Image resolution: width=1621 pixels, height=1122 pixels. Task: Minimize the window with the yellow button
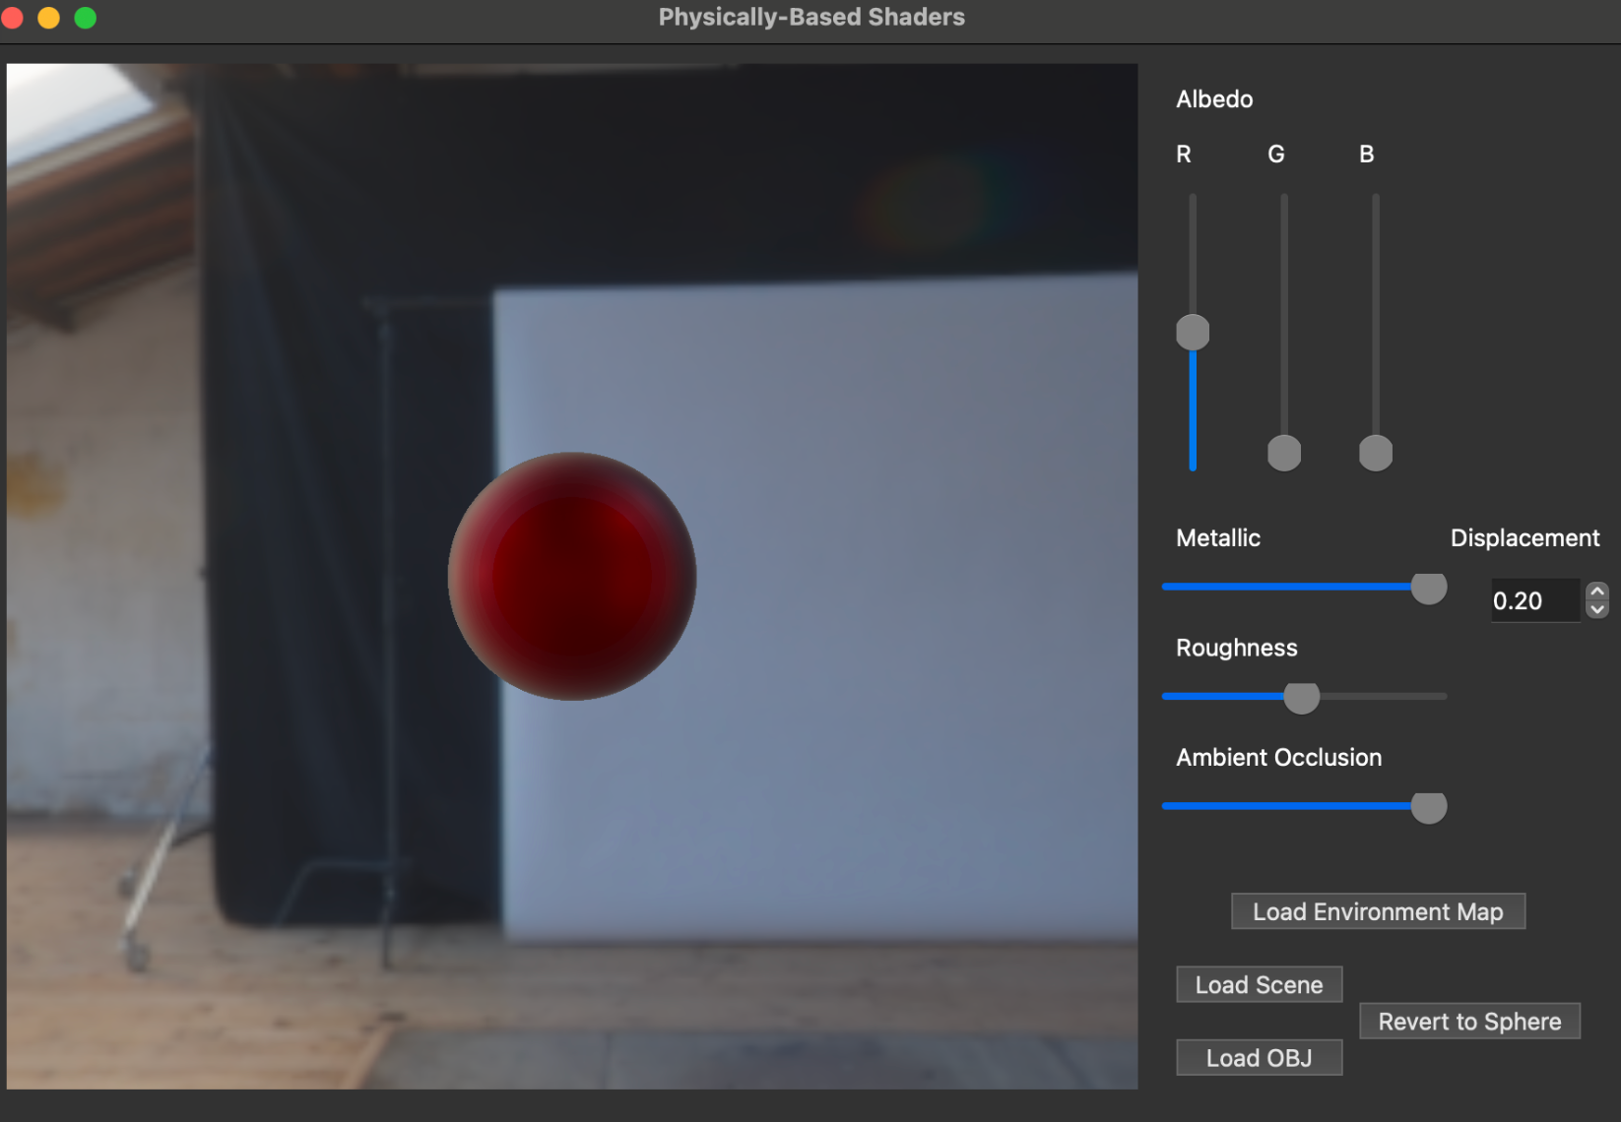click(48, 18)
